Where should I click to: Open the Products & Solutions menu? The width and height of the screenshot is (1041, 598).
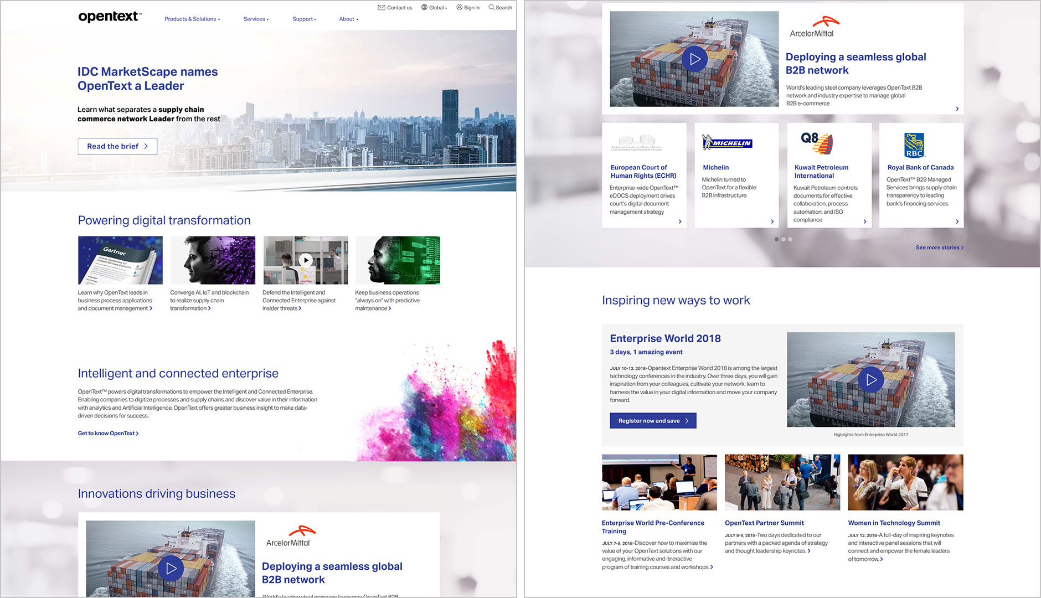coord(192,19)
